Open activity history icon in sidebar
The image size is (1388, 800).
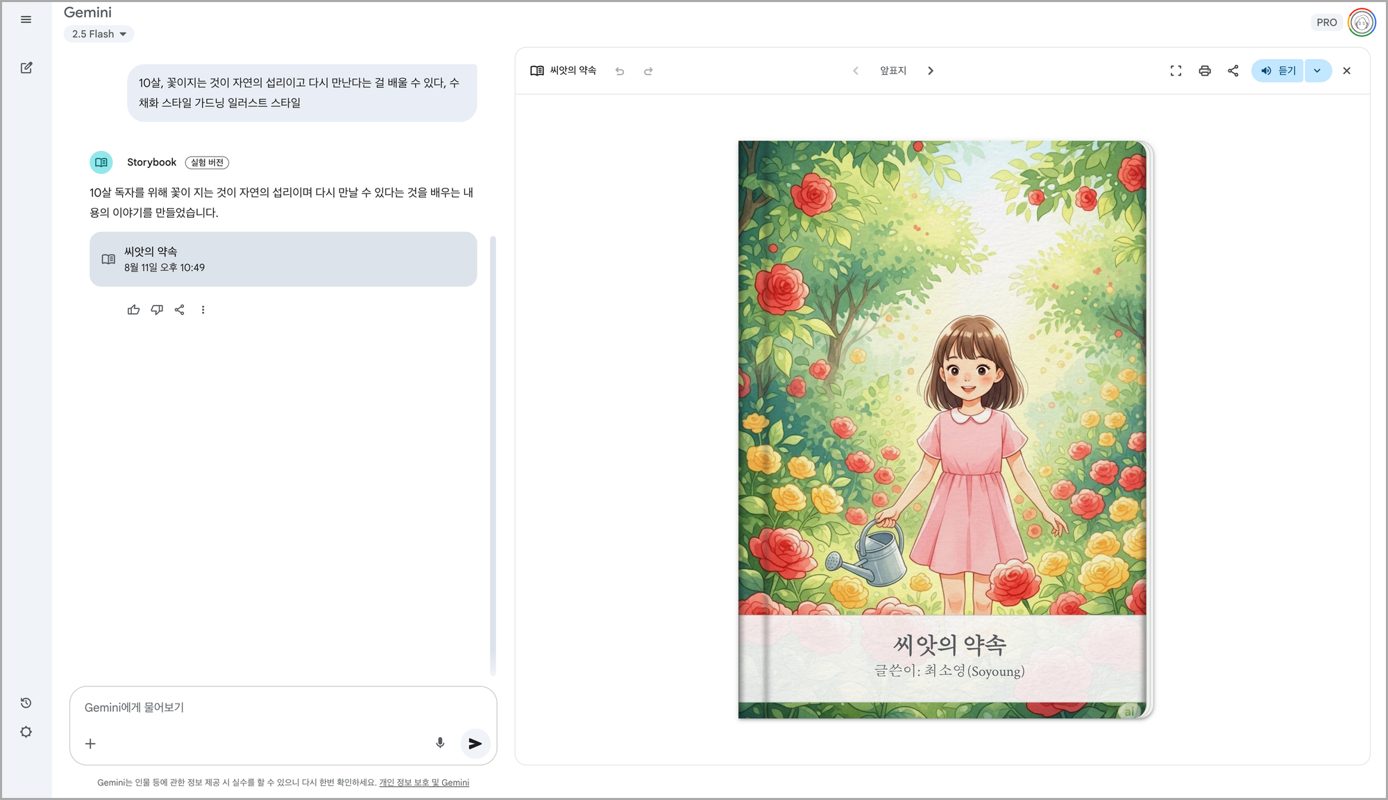[26, 703]
